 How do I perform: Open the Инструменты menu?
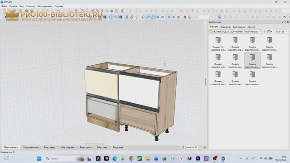[x=44, y=6]
